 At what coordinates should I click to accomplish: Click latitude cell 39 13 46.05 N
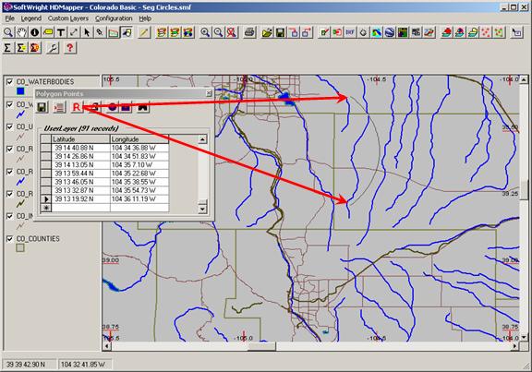coord(80,182)
